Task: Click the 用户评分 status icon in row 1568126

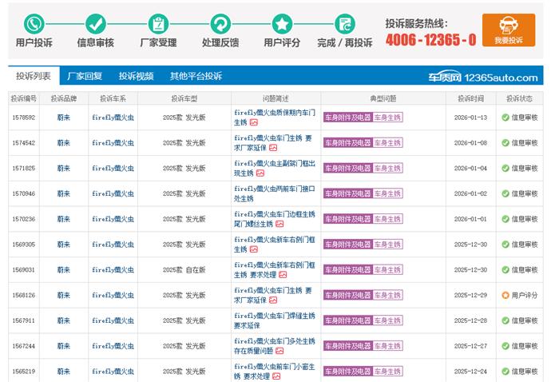Action: pos(505,296)
